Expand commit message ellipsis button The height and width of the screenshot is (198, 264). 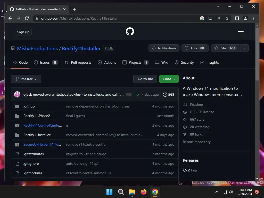pyautogui.click(x=129, y=95)
